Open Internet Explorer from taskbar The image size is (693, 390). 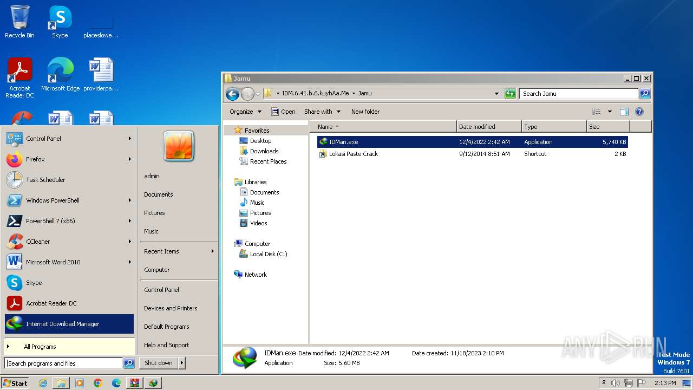pos(43,383)
